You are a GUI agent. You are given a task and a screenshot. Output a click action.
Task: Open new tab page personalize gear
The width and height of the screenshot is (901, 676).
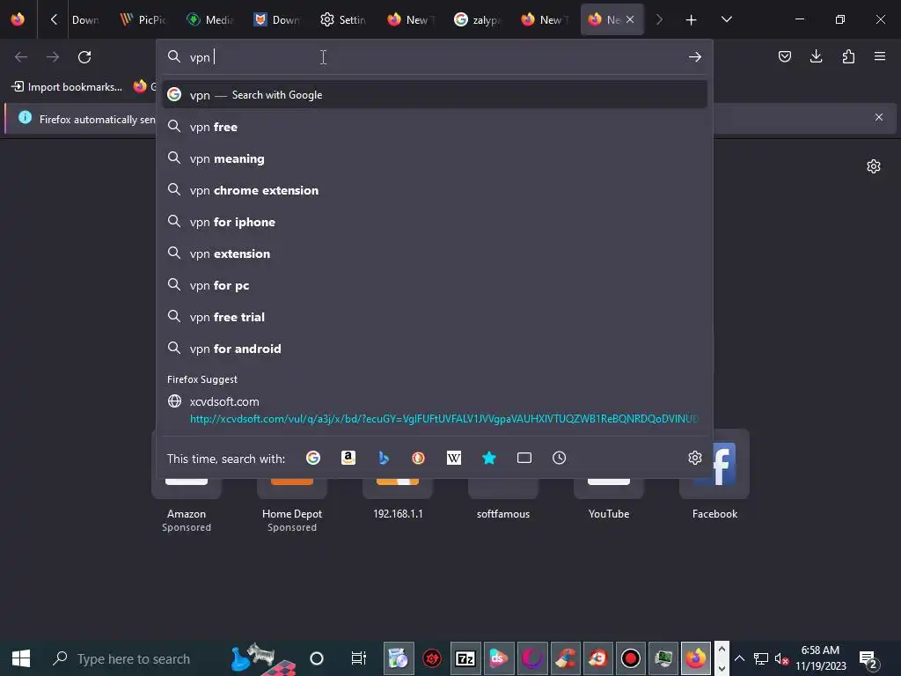[x=874, y=166]
